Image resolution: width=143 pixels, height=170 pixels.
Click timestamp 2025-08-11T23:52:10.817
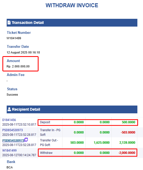tap(19, 124)
